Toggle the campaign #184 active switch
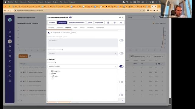This screenshot has width=195, height=109. tap(70, 17)
